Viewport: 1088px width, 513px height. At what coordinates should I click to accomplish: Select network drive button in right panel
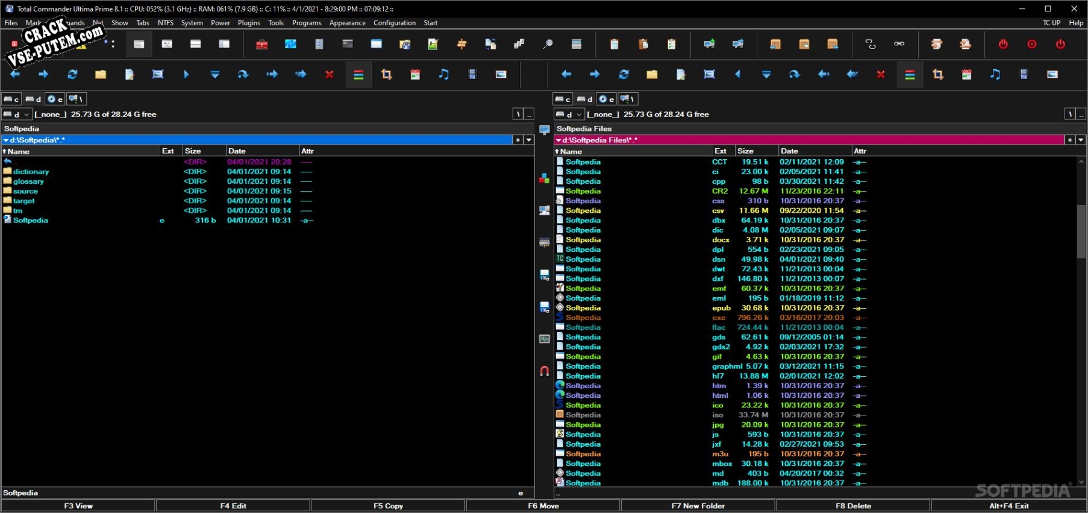click(628, 99)
